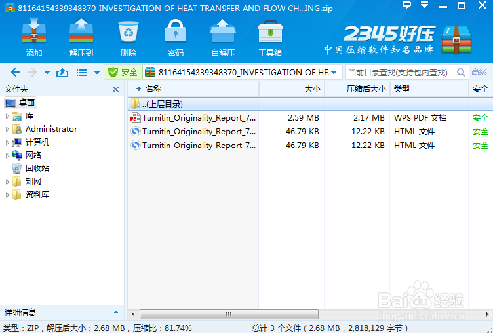Click the PDF file icon in list
The image size is (493, 333).
[x=136, y=117]
